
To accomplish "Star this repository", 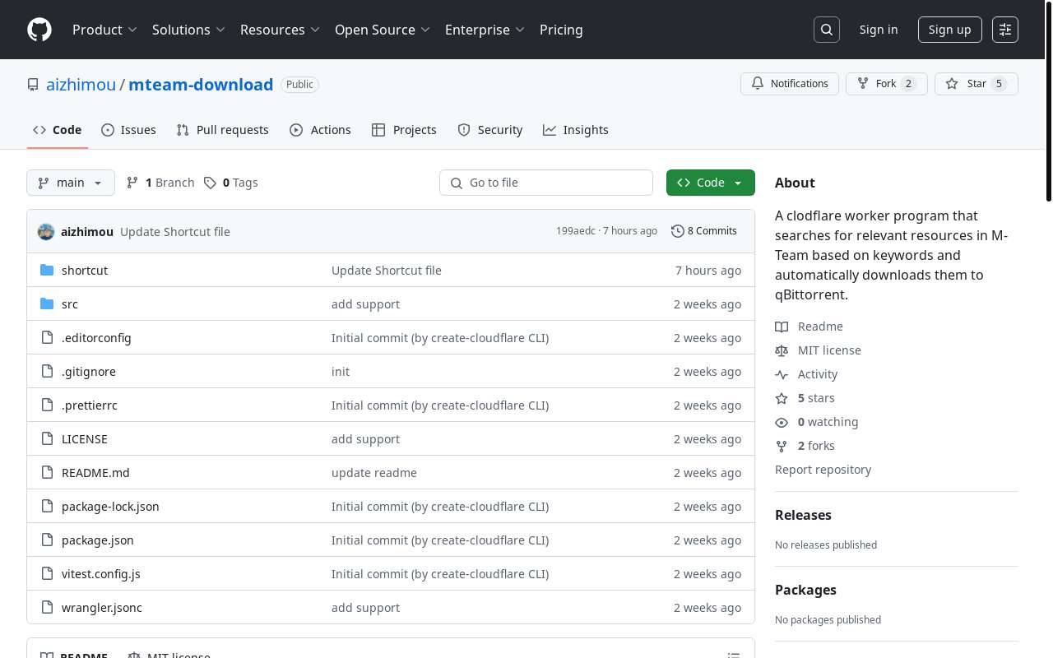I will point(976,84).
